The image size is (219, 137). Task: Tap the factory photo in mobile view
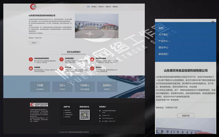point(186,126)
